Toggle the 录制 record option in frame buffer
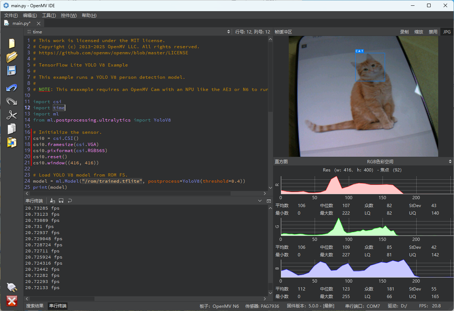Screen dimensions: 454x311 pos(404,32)
